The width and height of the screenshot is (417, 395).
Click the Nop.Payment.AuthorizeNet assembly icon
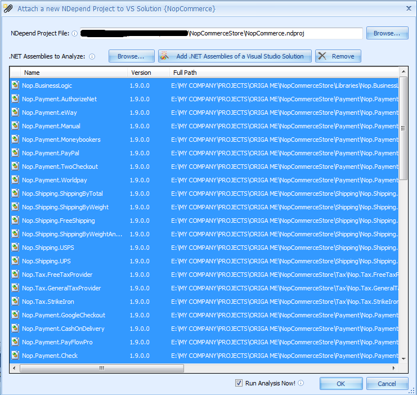pyautogui.click(x=15, y=99)
